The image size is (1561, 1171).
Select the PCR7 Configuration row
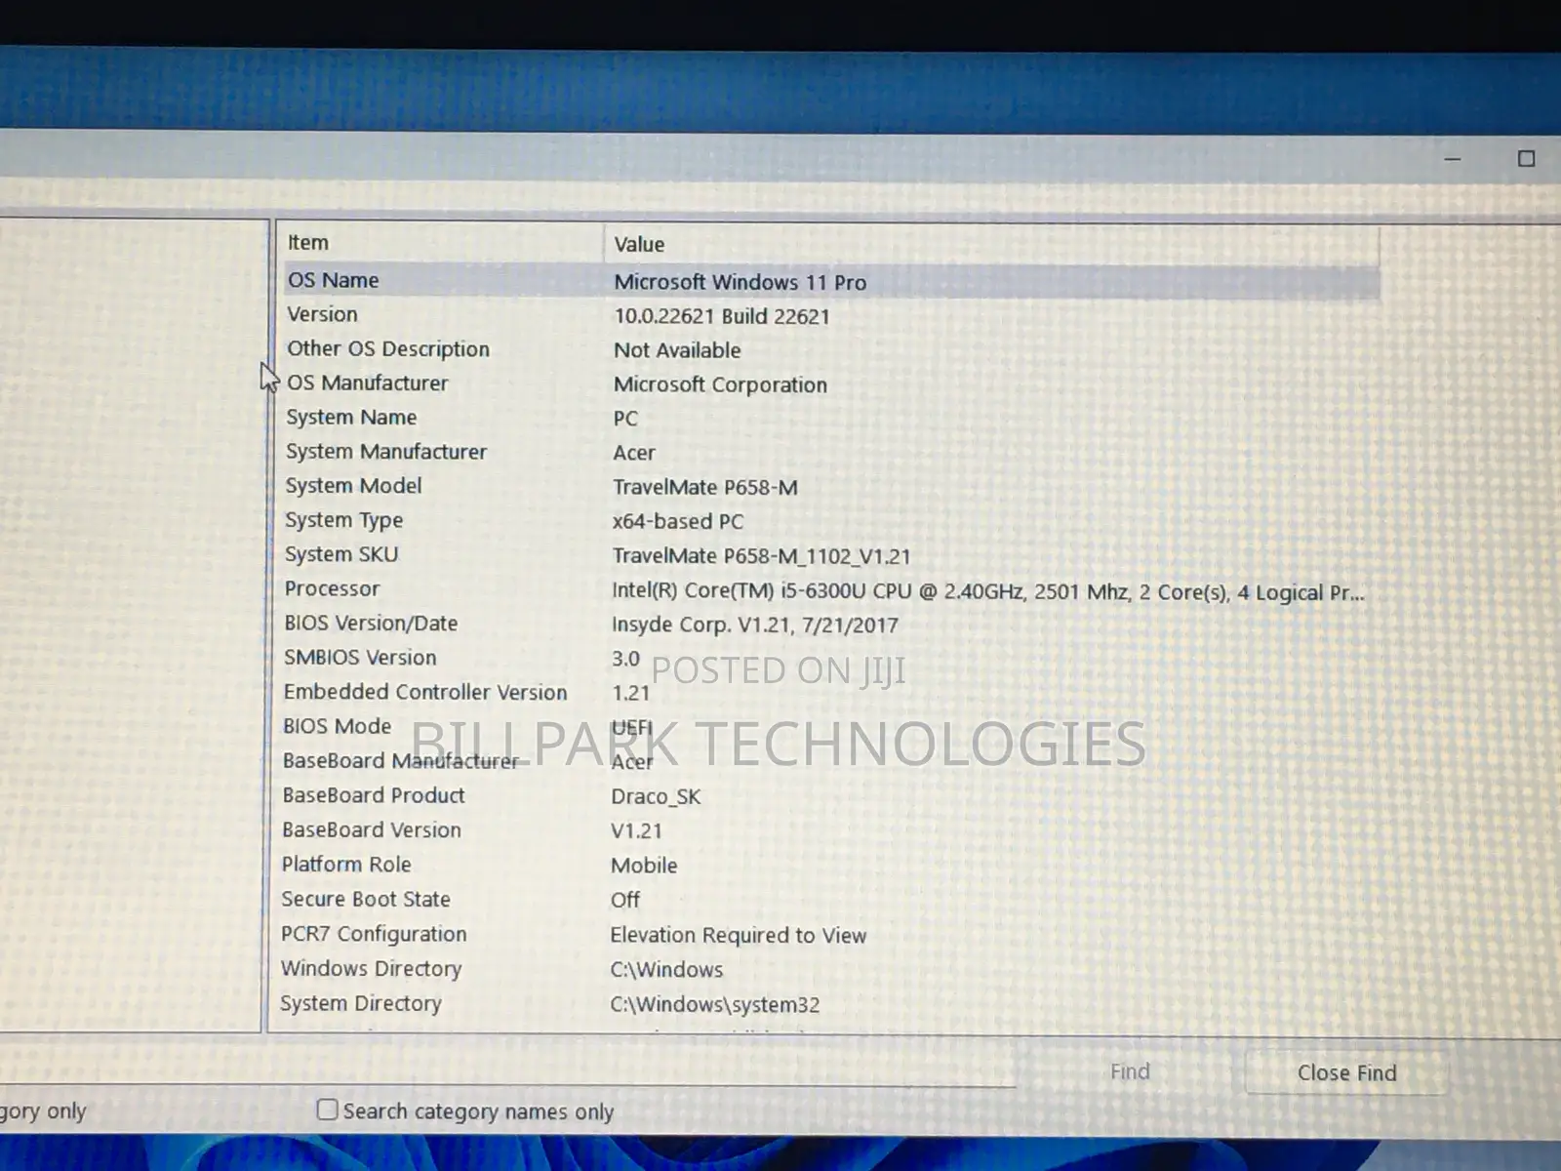831,934
